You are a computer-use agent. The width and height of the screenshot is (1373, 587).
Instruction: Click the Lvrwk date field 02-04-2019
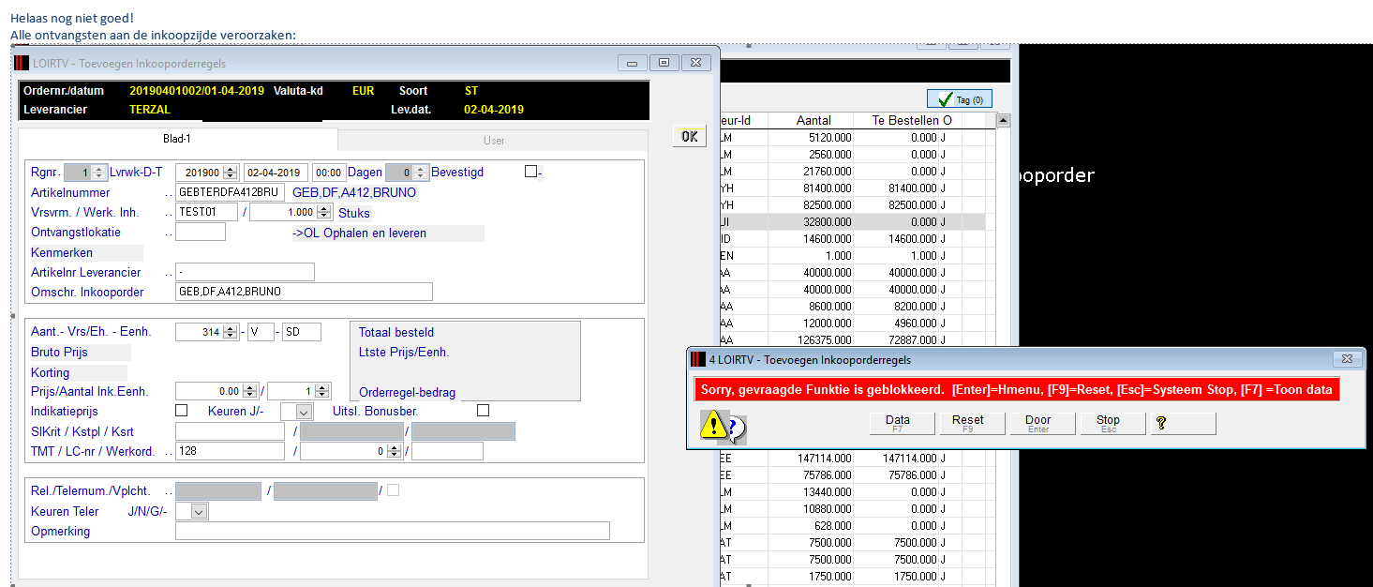[276, 173]
